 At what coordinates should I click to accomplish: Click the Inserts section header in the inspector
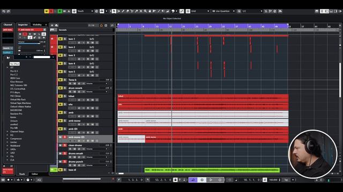pyautogui.click(x=8, y=48)
